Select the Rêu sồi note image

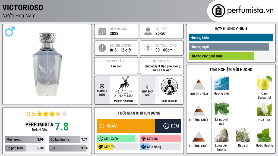coord(243,135)
